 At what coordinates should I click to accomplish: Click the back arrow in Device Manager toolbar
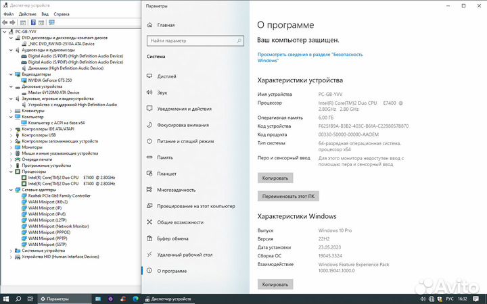point(5,22)
